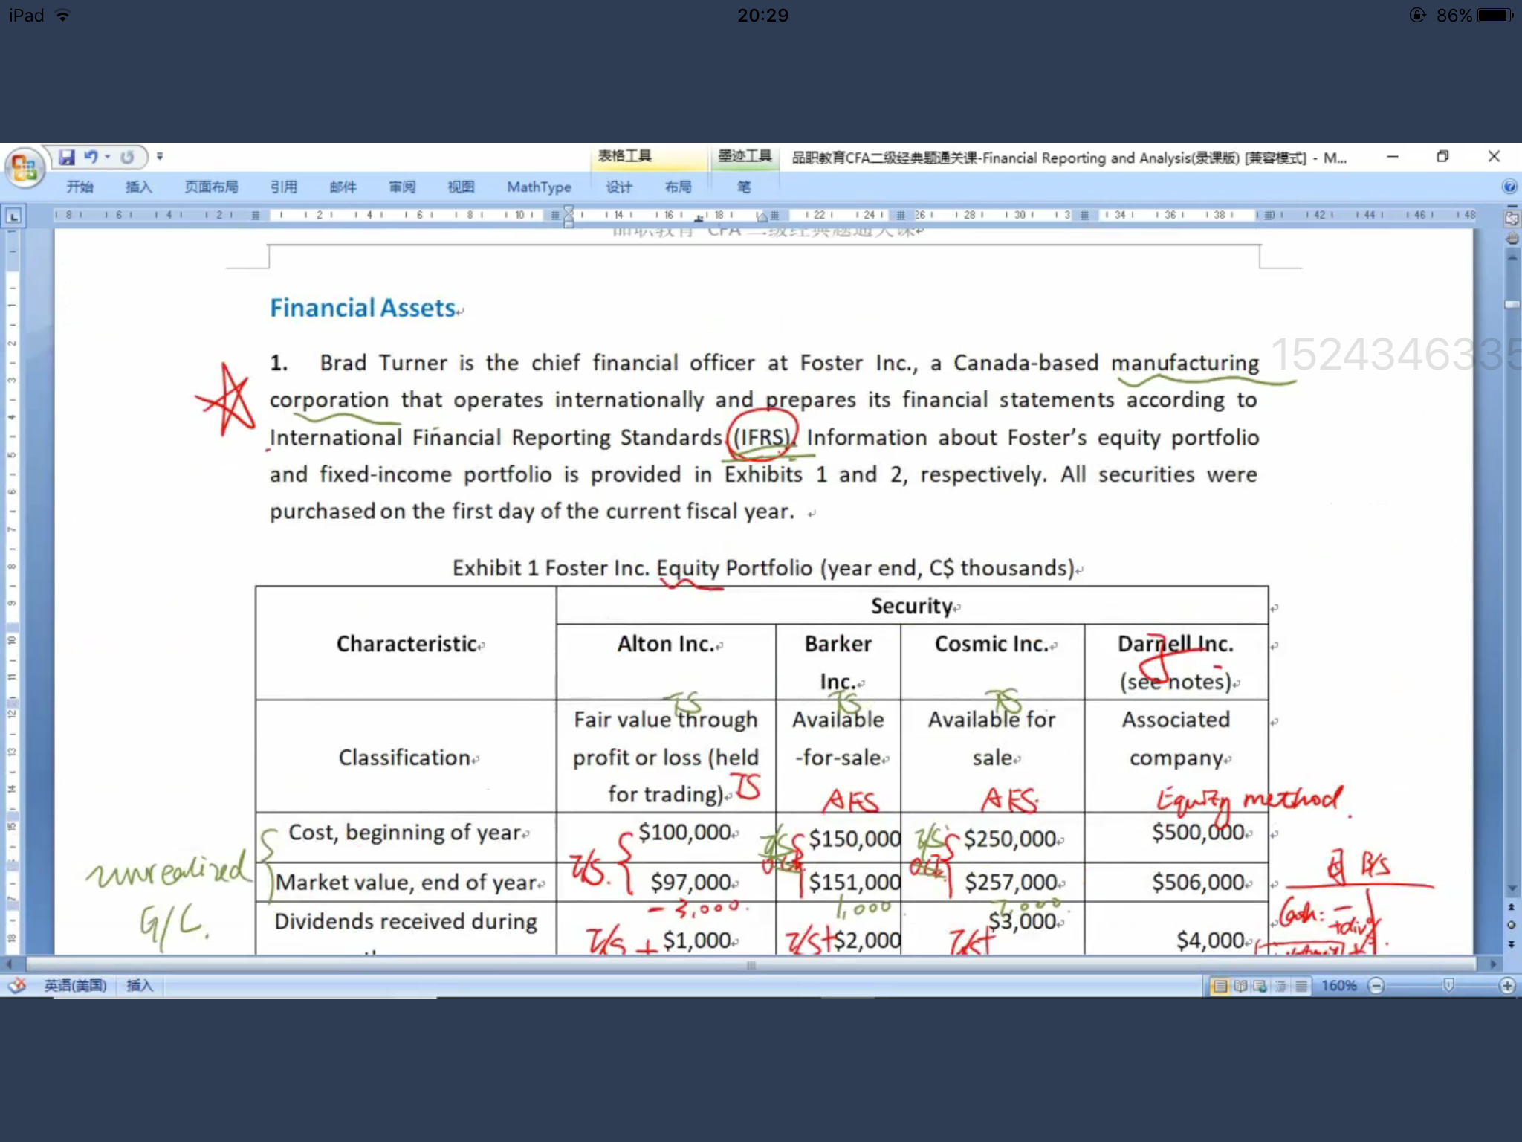Zoom in with the plus button

1507,986
